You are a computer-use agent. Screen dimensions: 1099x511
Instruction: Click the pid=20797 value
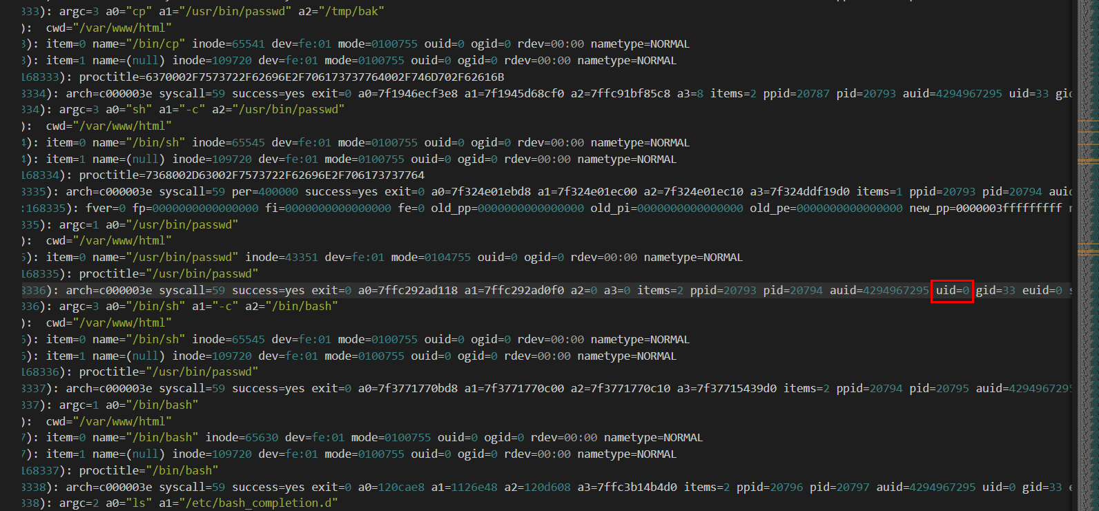pos(839,487)
